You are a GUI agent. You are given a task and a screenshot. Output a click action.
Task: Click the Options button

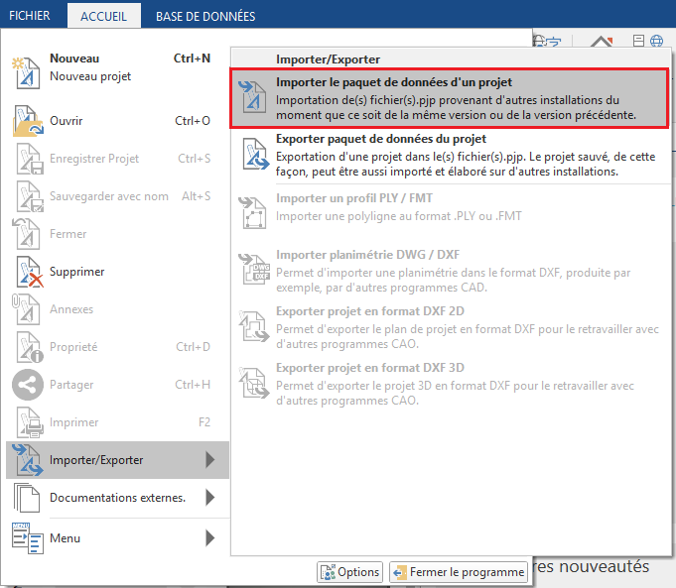[349, 572]
